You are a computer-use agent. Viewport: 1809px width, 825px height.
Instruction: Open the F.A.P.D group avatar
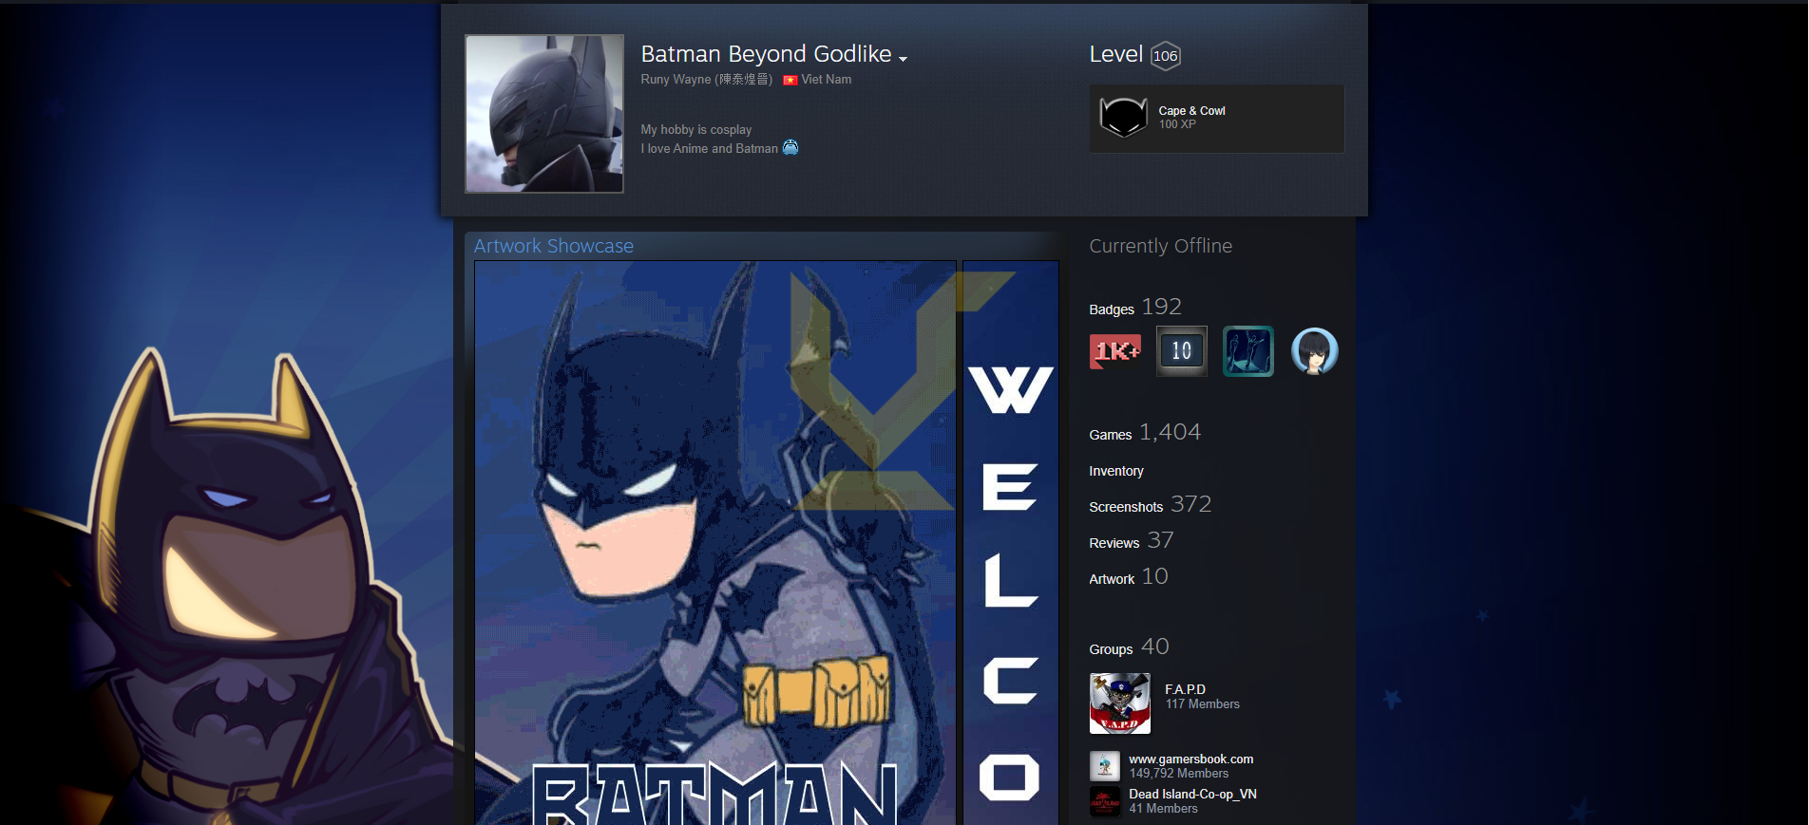coord(1119,703)
